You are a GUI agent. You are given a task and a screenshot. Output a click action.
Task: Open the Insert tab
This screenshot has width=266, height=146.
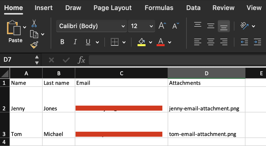(43, 8)
